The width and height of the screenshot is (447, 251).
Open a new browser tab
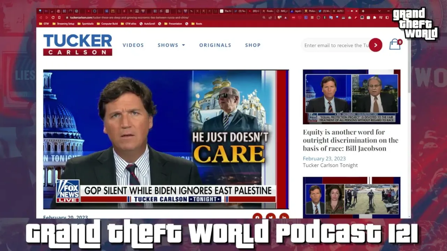(363, 11)
